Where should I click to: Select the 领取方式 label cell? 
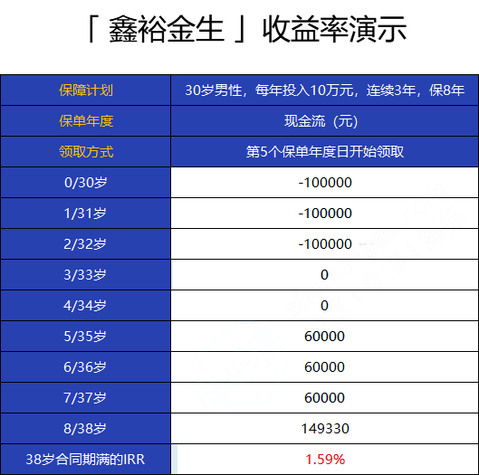tap(85, 152)
